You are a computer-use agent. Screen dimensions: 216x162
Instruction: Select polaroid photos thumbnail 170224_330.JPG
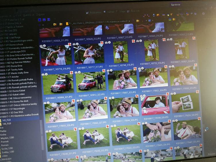pyautogui.click(x=185, y=103)
